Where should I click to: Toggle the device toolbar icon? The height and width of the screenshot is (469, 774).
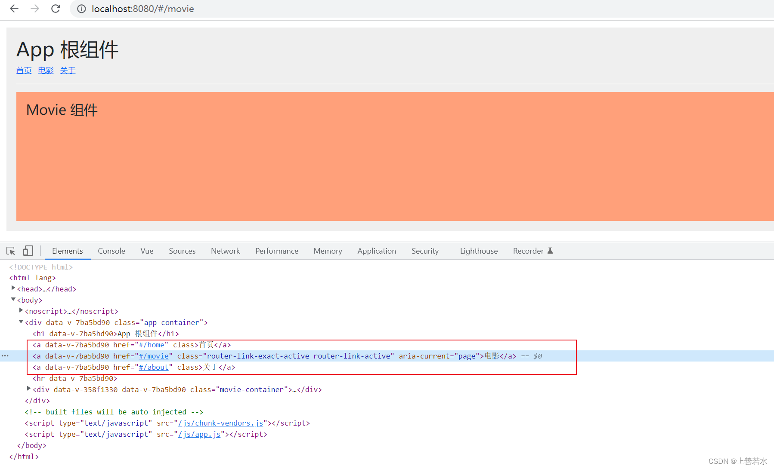[x=28, y=251]
